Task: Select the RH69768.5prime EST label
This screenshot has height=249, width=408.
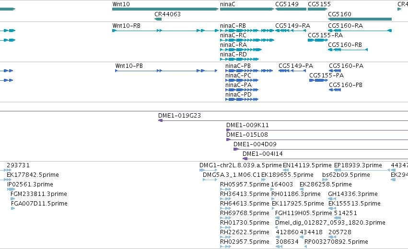Action: pos(245,214)
